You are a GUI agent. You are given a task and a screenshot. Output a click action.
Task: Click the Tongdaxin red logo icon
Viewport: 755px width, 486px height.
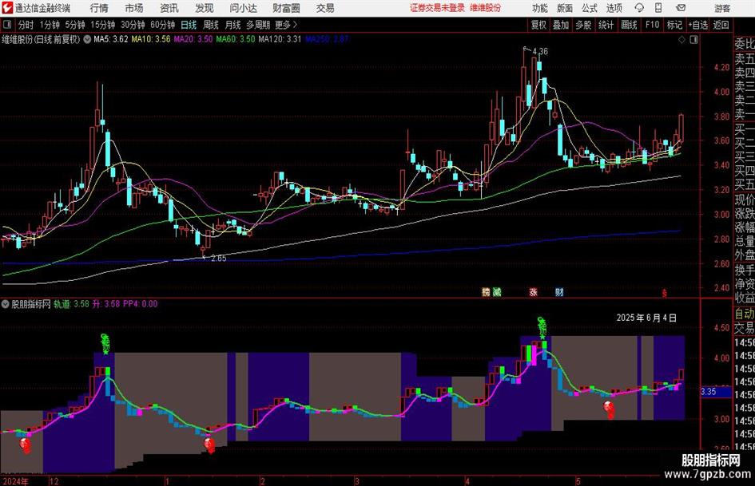(x=7, y=8)
